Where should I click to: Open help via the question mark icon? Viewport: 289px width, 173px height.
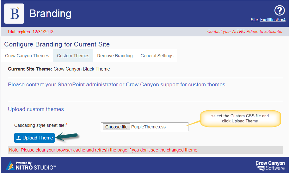[x=280, y=11]
